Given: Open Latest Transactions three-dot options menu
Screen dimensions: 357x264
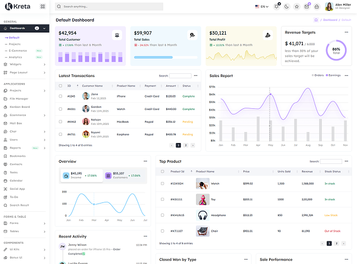Looking at the screenshot, I should point(196,76).
